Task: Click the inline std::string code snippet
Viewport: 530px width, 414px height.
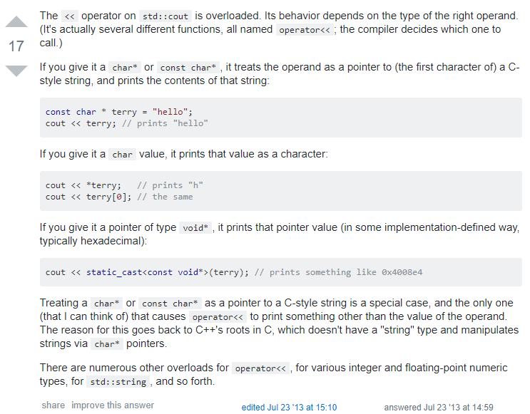Action: [118, 382]
